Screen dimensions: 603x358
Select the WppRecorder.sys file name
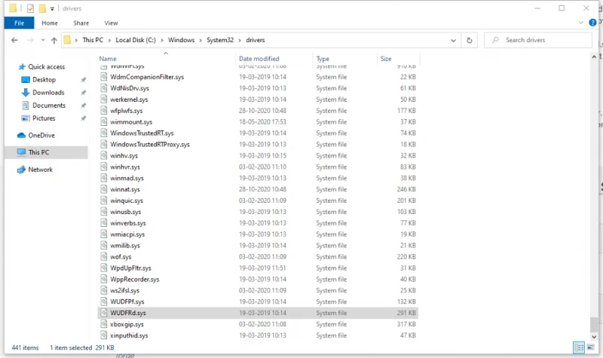point(135,279)
